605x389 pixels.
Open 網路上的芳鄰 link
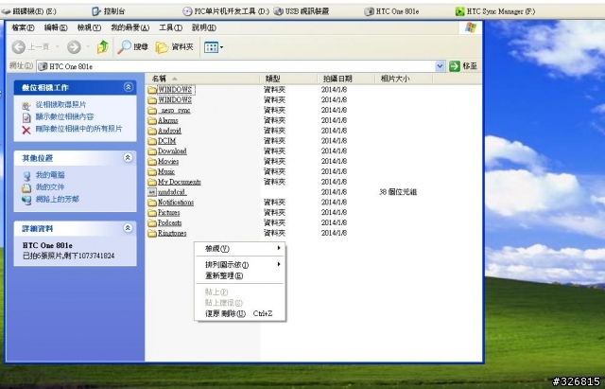(x=57, y=199)
